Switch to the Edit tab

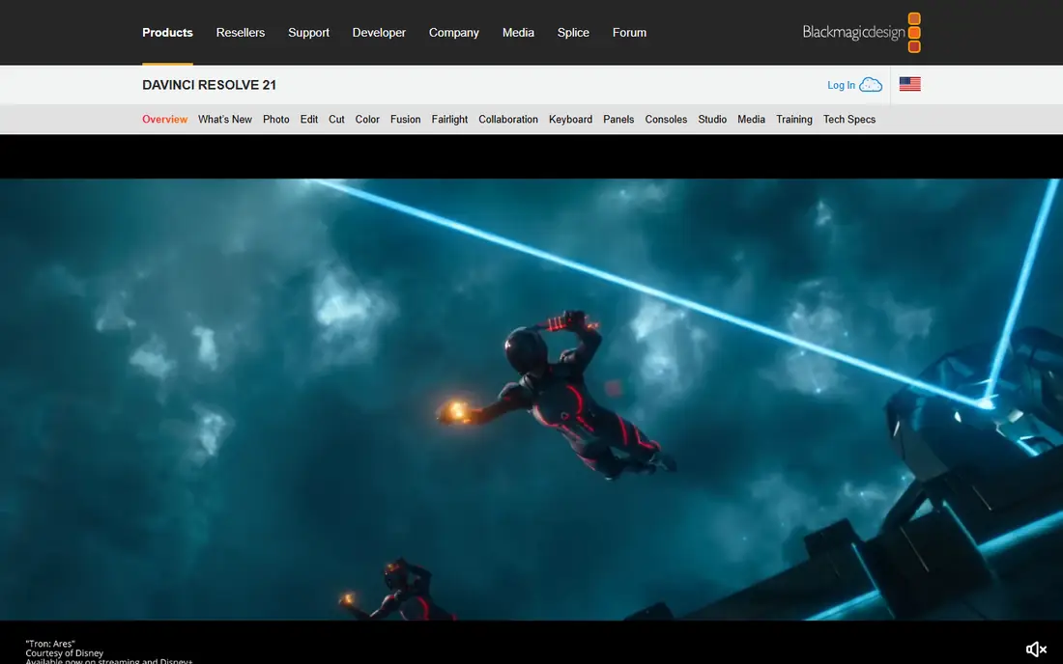309,119
